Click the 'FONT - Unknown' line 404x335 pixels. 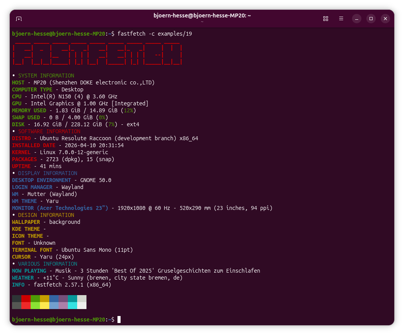click(34, 243)
